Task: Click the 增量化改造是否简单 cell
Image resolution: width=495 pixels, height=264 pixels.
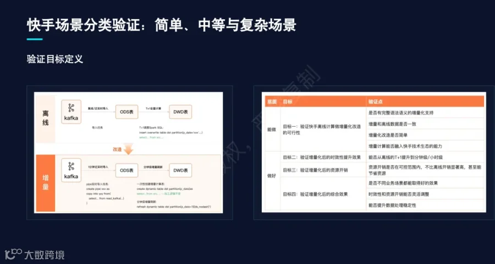Action: coord(425,135)
